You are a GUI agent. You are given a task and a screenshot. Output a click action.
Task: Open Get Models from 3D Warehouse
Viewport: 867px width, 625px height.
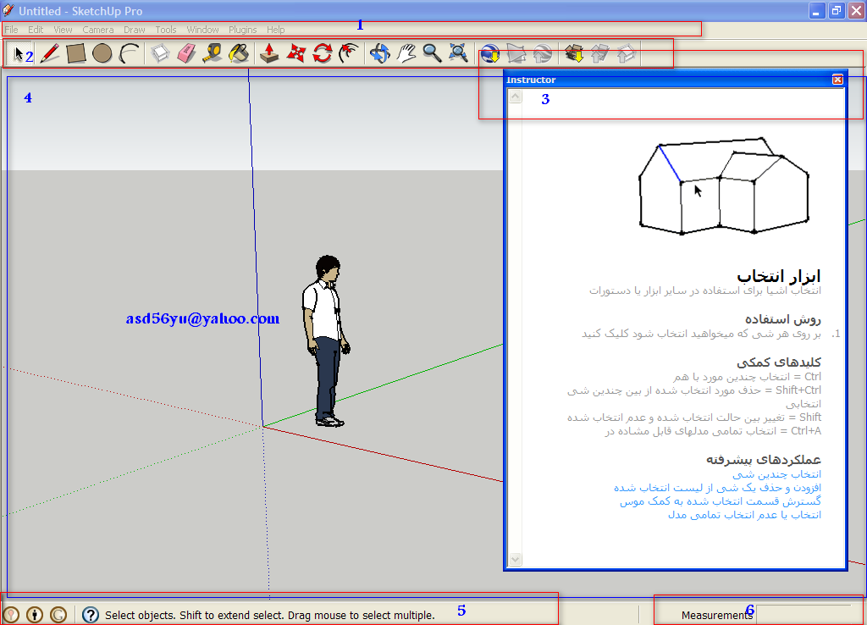574,53
